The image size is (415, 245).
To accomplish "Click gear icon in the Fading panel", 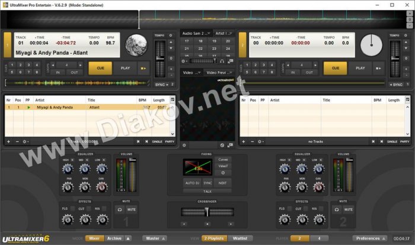I will (x=223, y=173).
